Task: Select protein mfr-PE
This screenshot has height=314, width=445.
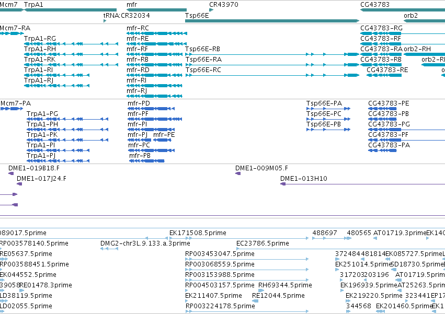Action: pyautogui.click(x=162, y=140)
